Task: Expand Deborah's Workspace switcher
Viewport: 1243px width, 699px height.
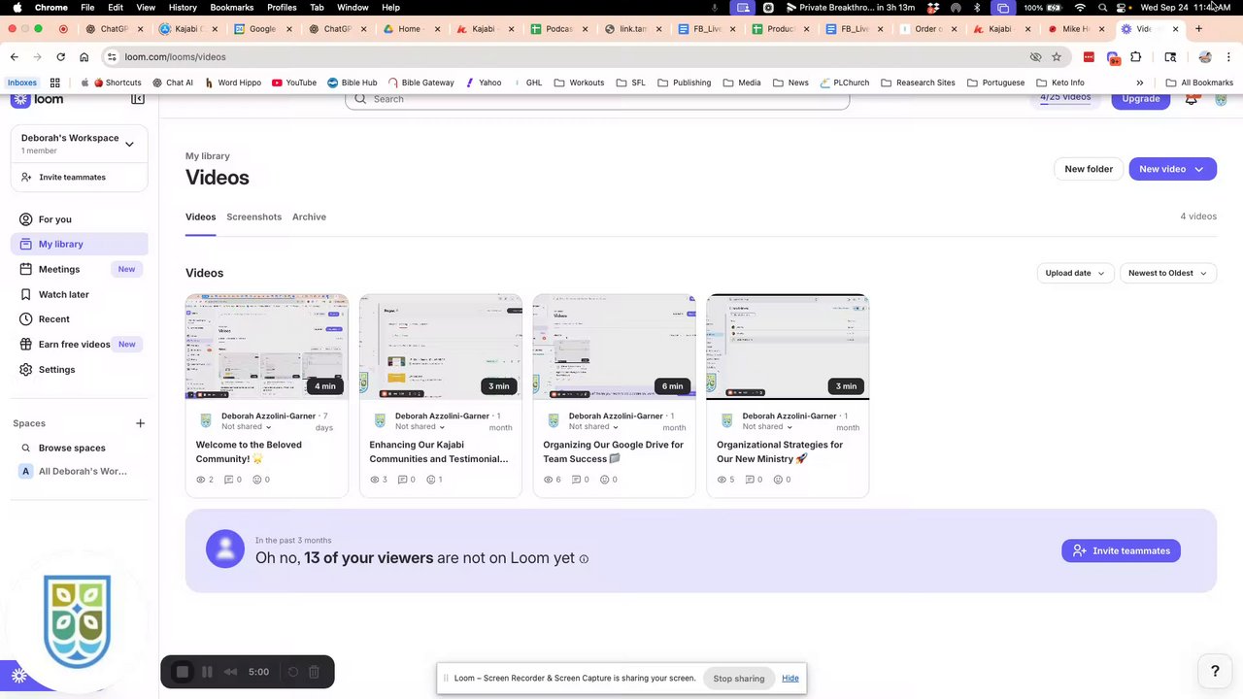Action: click(x=129, y=144)
